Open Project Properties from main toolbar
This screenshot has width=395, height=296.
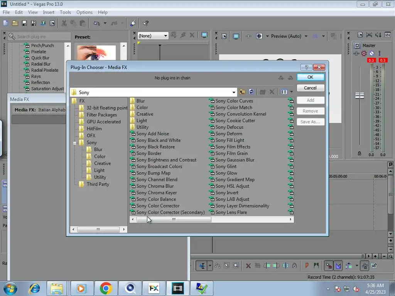pyautogui.click(x=52, y=23)
